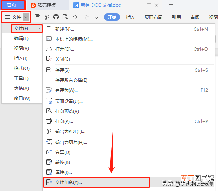The height and width of the screenshot is (191, 218).
Task: Click the save icon in the quick toolbar
Action: 37,17
